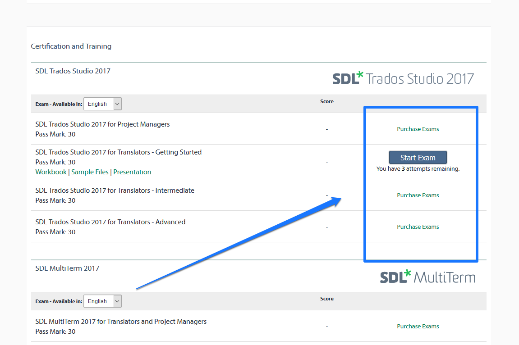Click the '3 attempts remaining' message
Viewport: 519px width, 345px height.
pos(418,169)
